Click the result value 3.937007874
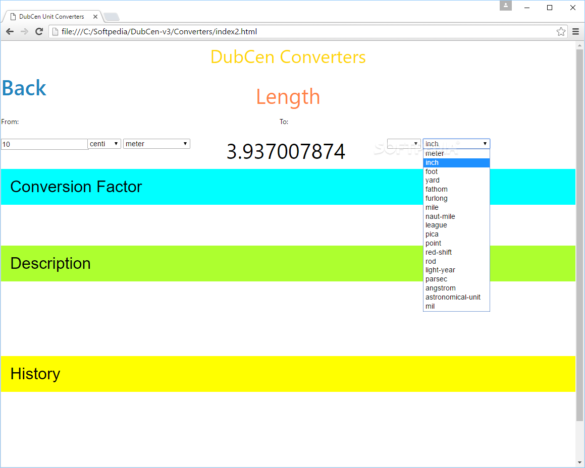Screen dimensions: 585x468 coord(286,152)
